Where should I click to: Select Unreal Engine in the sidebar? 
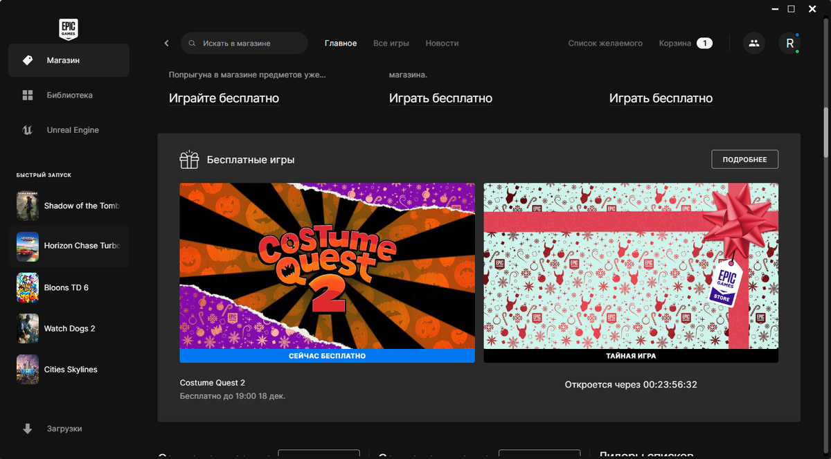pyautogui.click(x=69, y=129)
